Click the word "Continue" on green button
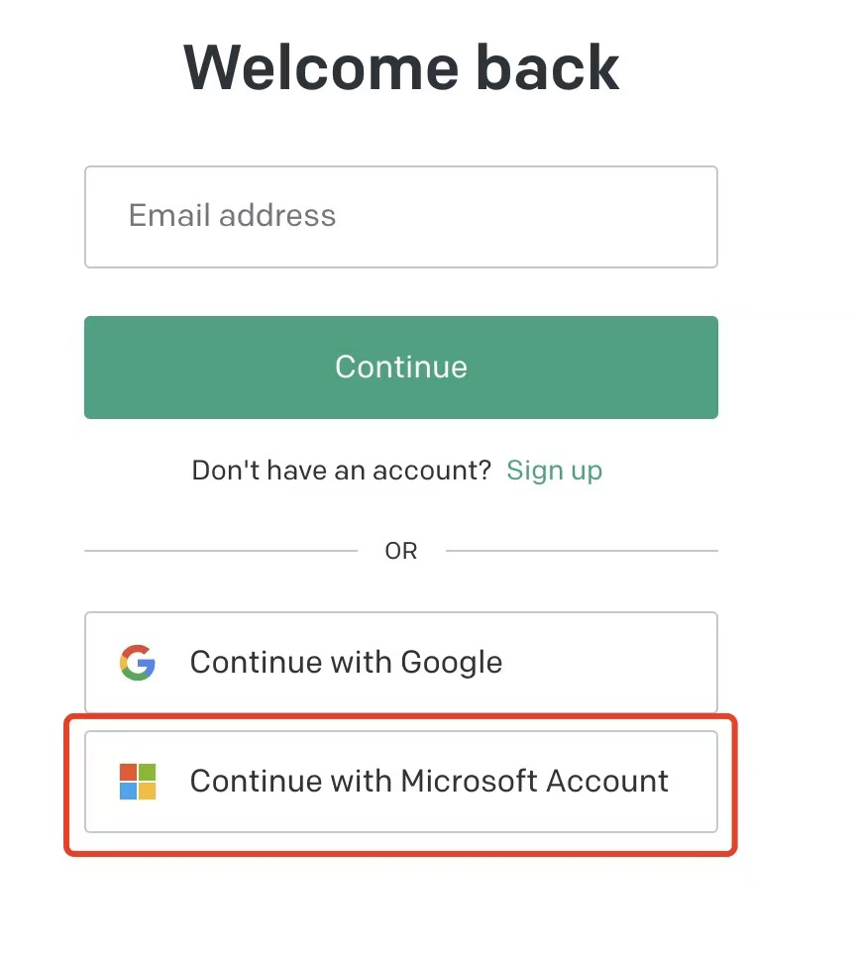 tap(401, 367)
